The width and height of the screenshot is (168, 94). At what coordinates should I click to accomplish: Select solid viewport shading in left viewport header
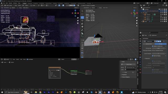pos(71,5)
